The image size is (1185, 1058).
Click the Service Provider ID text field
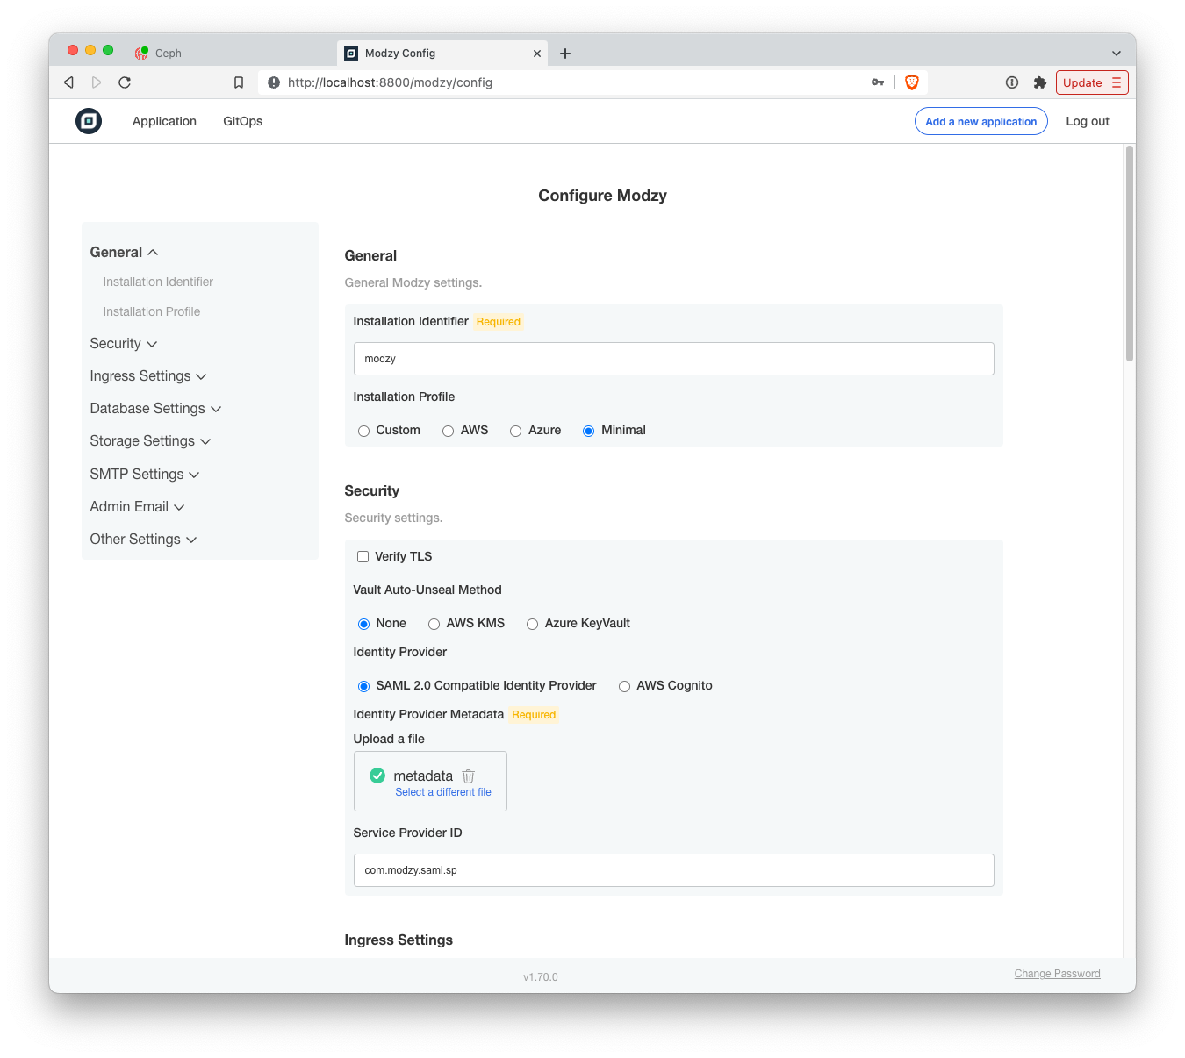(673, 870)
